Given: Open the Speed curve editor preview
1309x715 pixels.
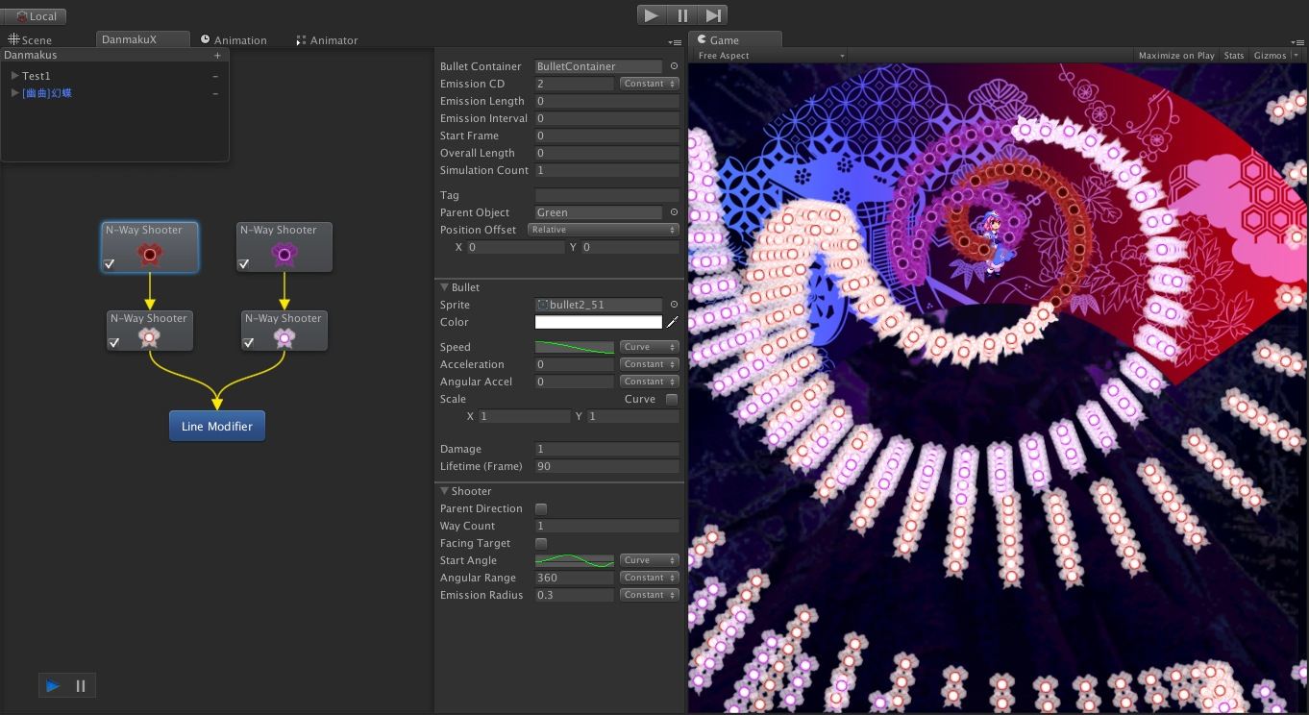Looking at the screenshot, I should 575,347.
